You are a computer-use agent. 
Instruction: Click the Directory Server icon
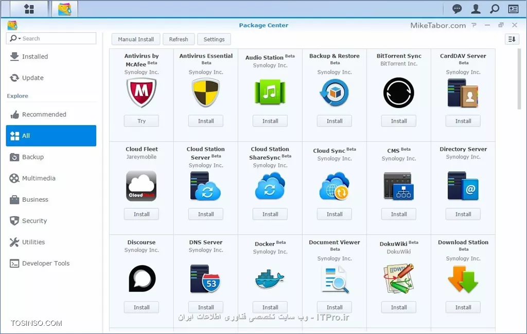click(x=463, y=186)
